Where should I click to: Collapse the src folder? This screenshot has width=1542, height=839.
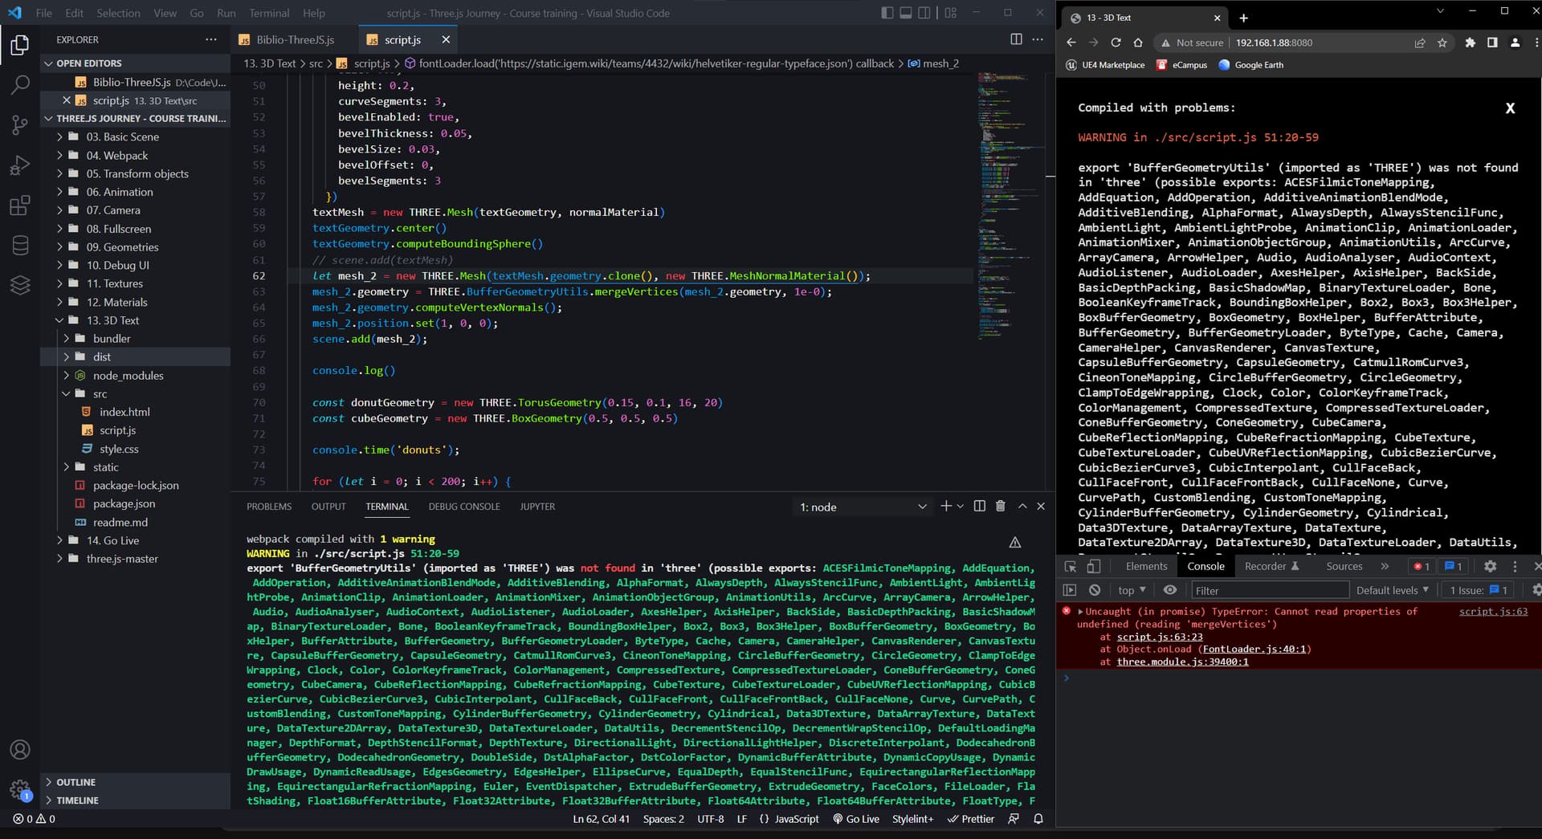(x=100, y=394)
